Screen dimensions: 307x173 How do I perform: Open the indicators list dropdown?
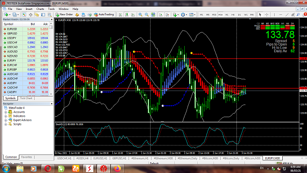176,14
